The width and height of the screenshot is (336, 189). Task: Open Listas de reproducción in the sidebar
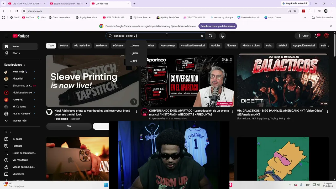(20, 153)
